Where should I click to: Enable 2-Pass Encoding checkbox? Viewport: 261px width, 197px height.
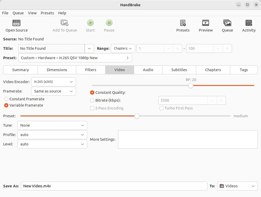(x=92, y=108)
